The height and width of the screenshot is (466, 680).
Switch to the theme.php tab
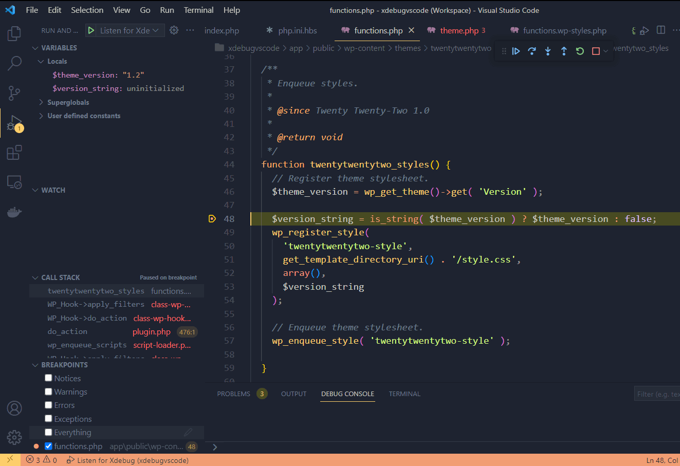[x=460, y=30]
